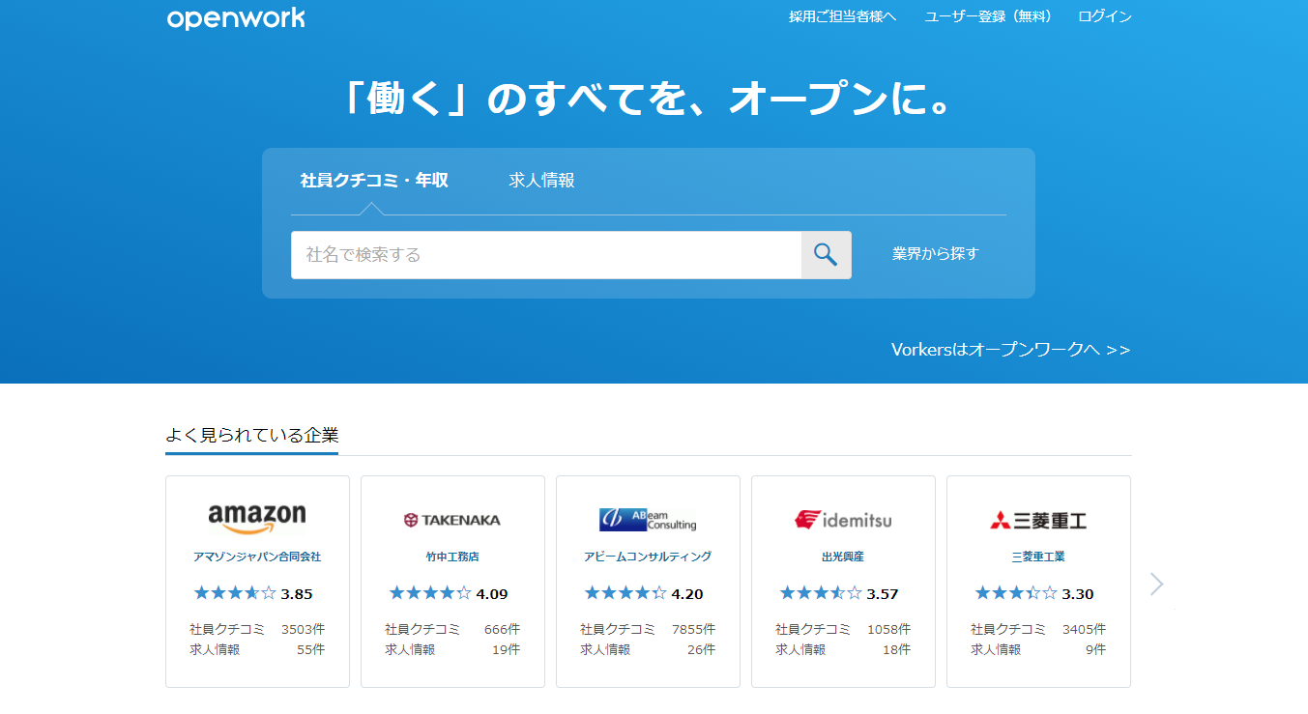This screenshot has width=1308, height=714.
Task: Click 出光興産's 求人情報 18件 row
Action: pyautogui.click(x=843, y=649)
